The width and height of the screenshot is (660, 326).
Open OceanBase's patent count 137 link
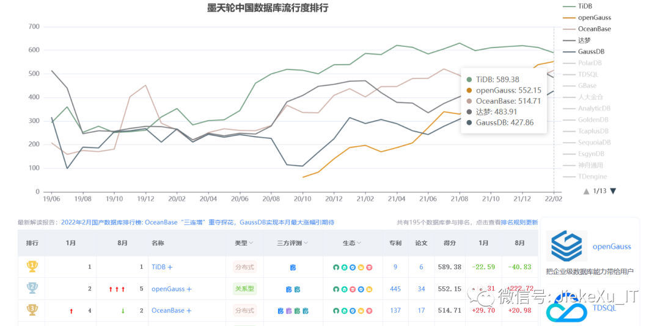click(395, 311)
